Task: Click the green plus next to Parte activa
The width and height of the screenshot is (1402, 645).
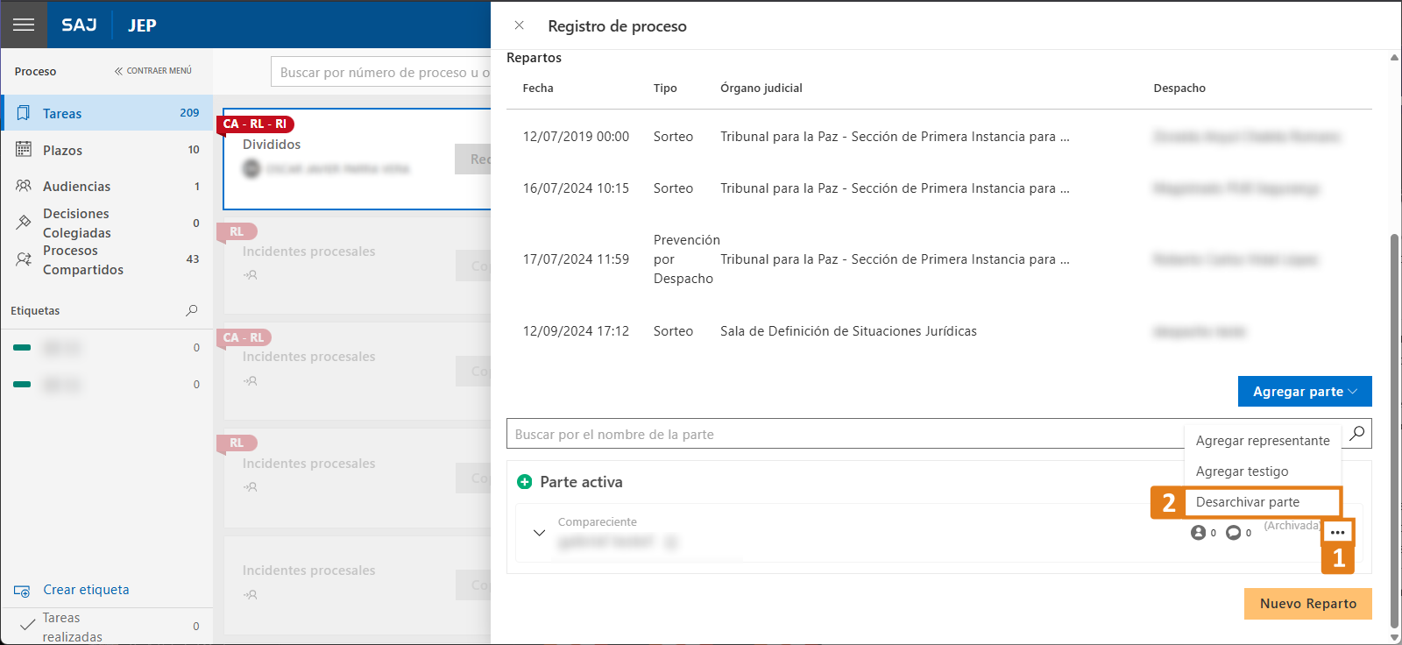Action: (x=525, y=482)
